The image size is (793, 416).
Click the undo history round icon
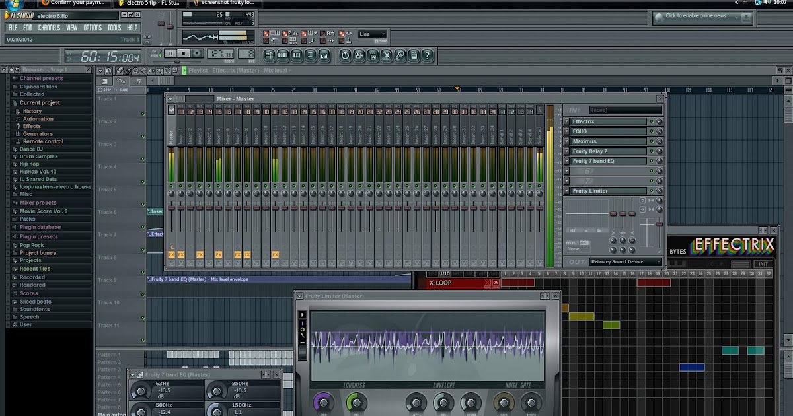(x=345, y=55)
